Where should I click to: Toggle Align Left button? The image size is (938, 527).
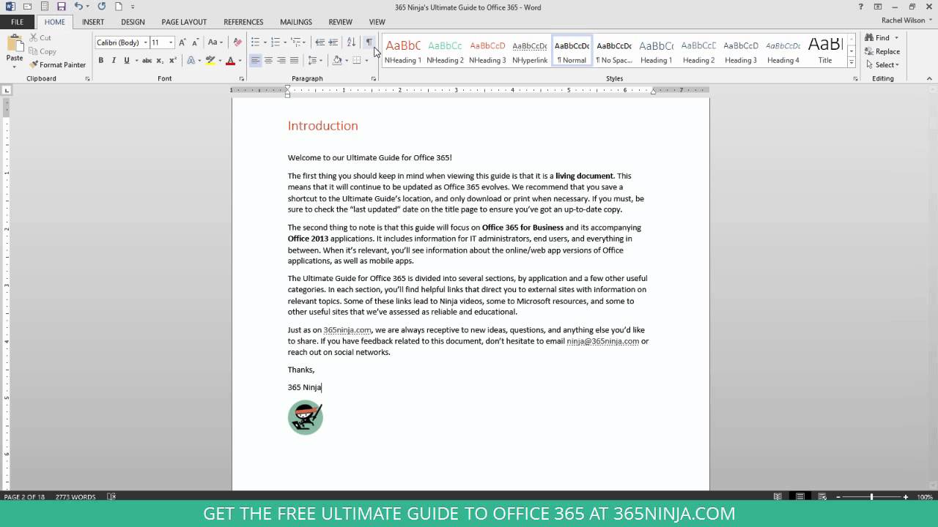255,61
